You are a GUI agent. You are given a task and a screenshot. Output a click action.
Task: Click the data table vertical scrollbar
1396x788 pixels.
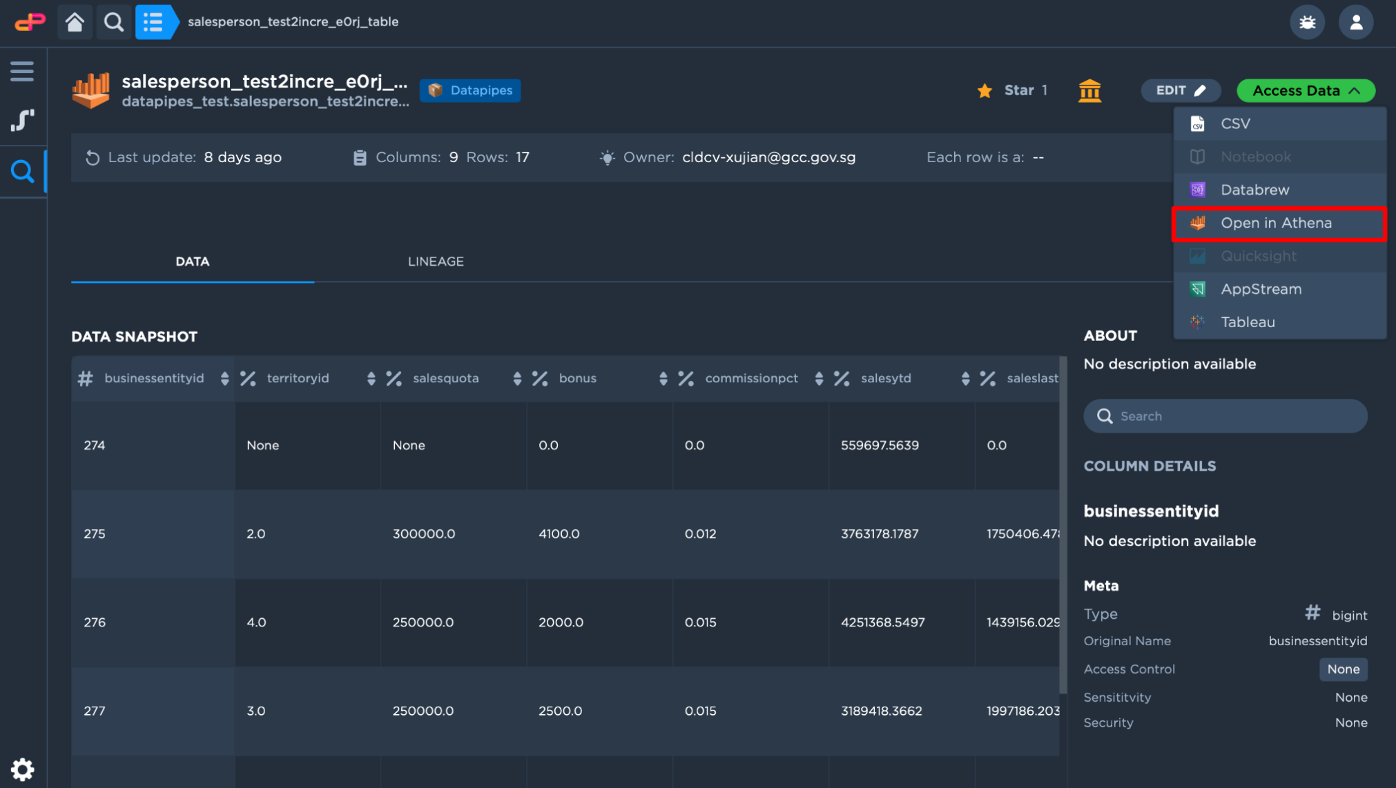click(x=1063, y=524)
